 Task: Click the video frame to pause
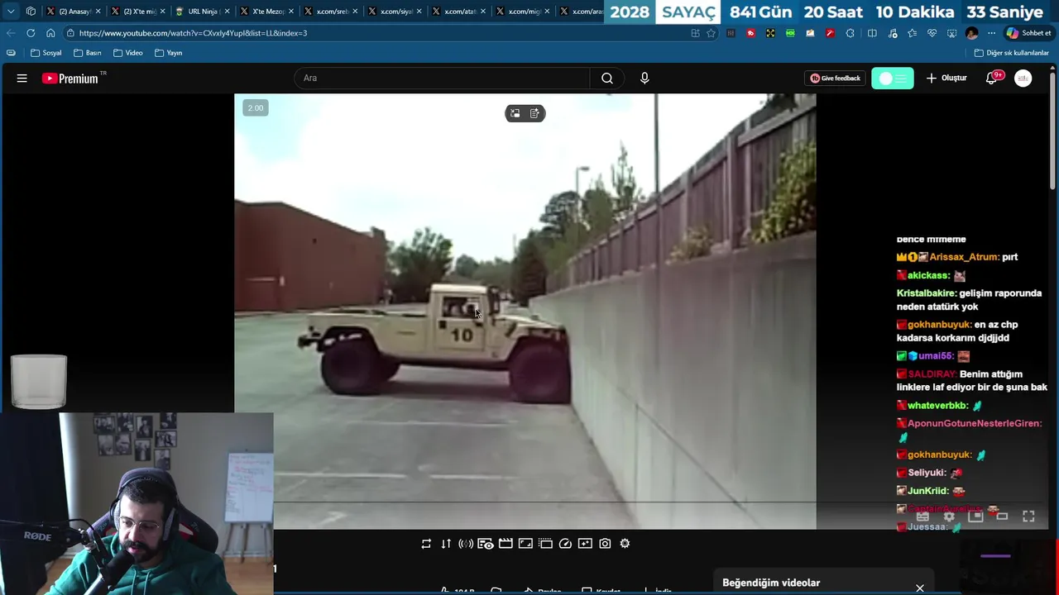525,311
